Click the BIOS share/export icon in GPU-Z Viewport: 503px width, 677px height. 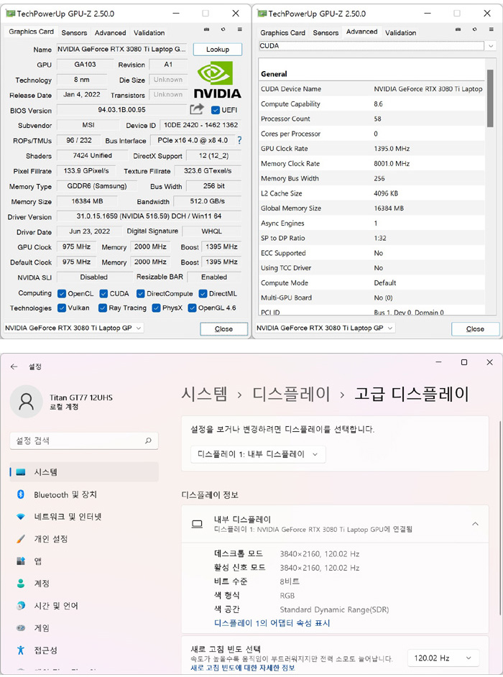[x=196, y=109]
